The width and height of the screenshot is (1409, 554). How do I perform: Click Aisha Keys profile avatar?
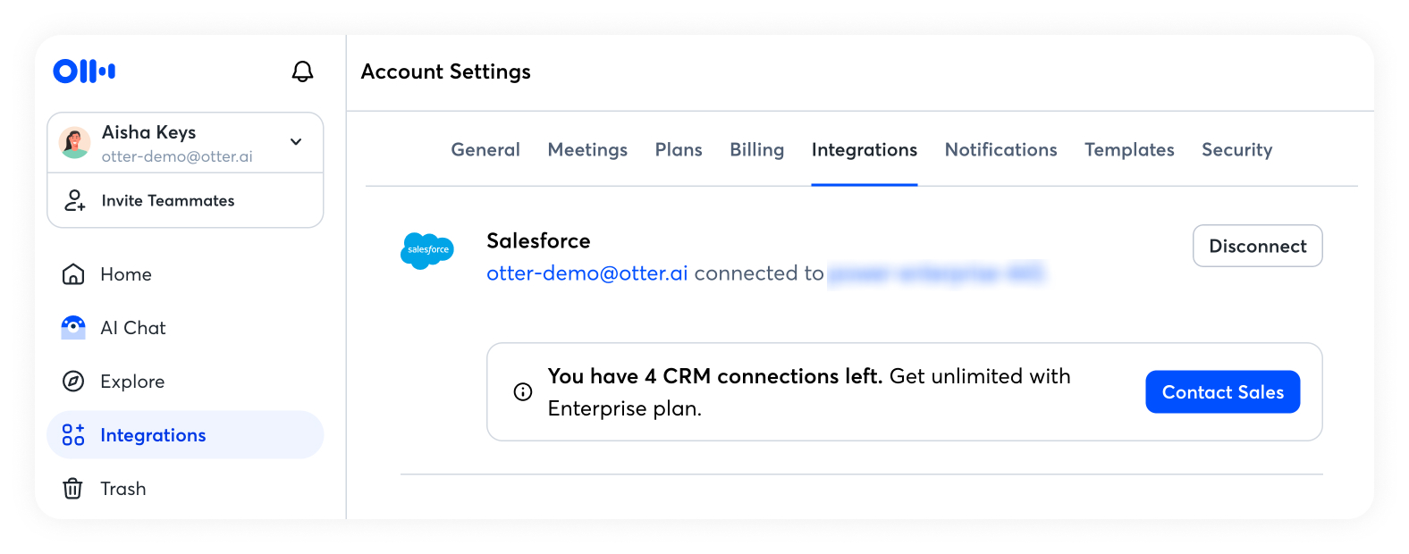tap(74, 143)
